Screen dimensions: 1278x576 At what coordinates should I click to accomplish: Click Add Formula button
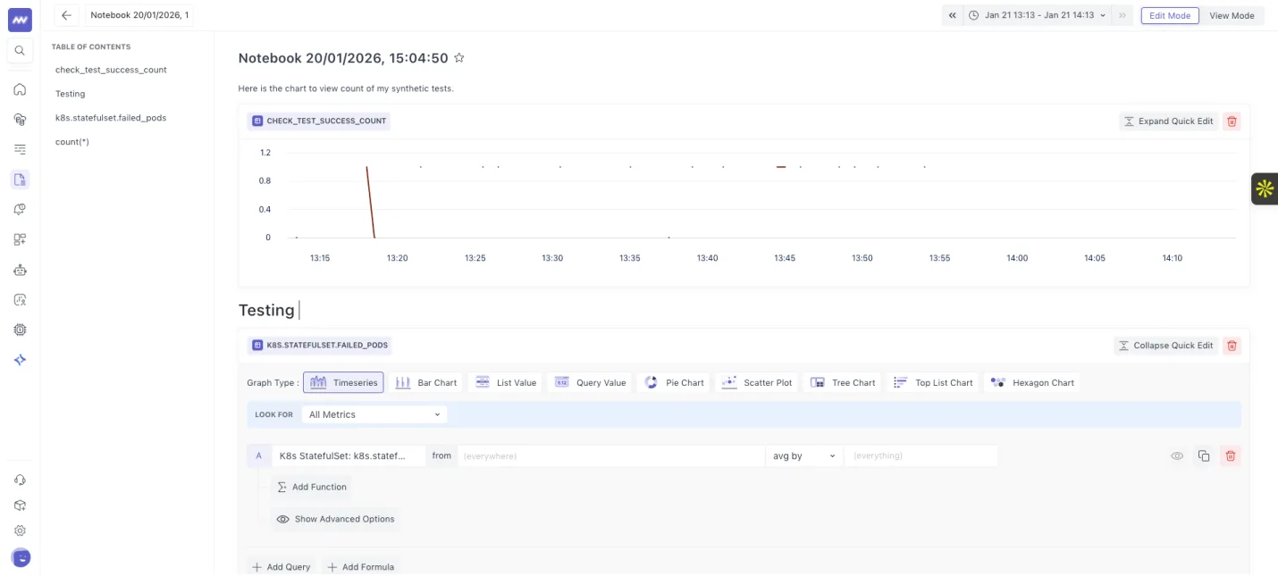coord(360,567)
